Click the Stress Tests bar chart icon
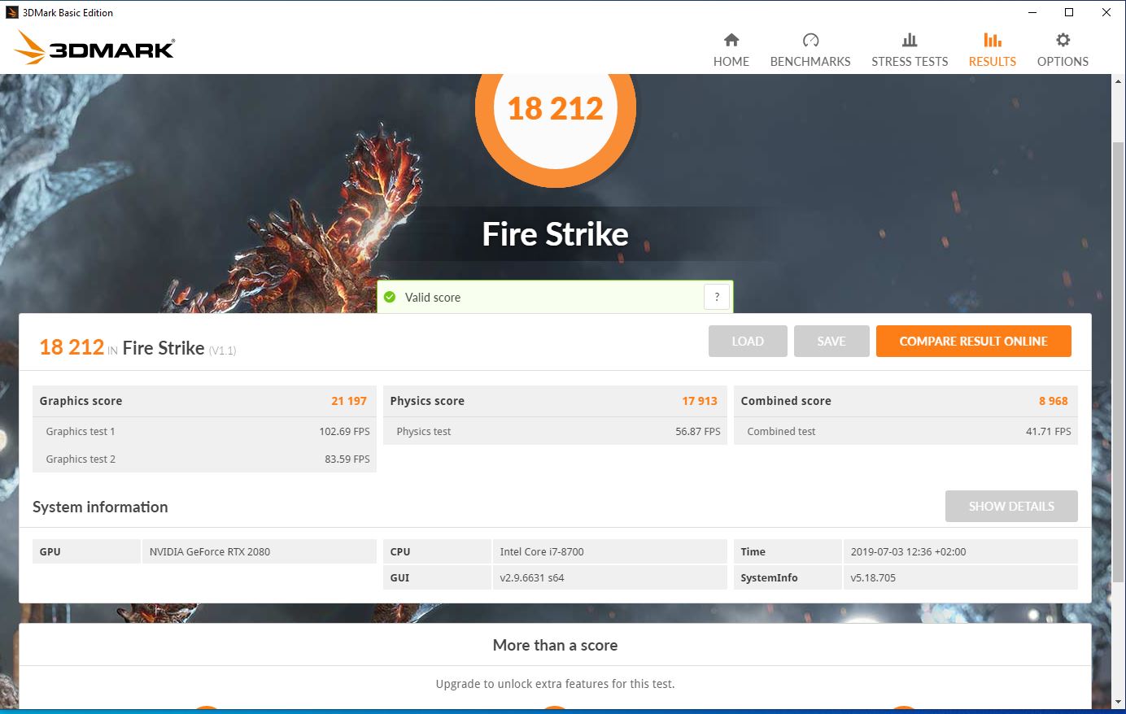Image resolution: width=1126 pixels, height=714 pixels. [910, 40]
